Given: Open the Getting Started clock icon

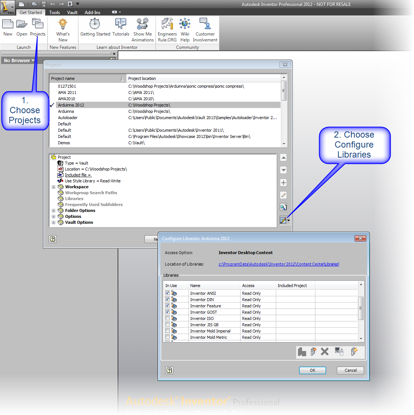Looking at the screenshot, I should (x=95, y=24).
